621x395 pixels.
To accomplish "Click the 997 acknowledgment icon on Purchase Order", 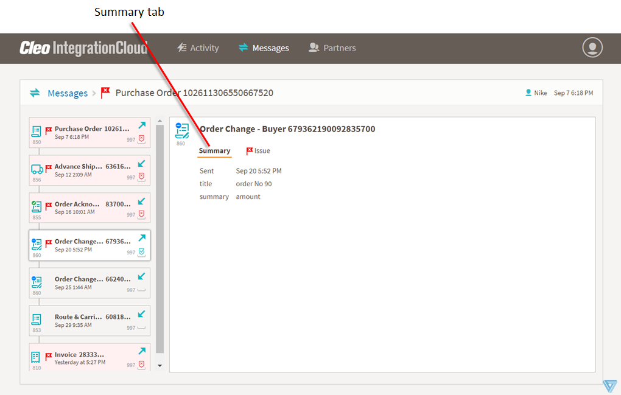I will click(141, 139).
